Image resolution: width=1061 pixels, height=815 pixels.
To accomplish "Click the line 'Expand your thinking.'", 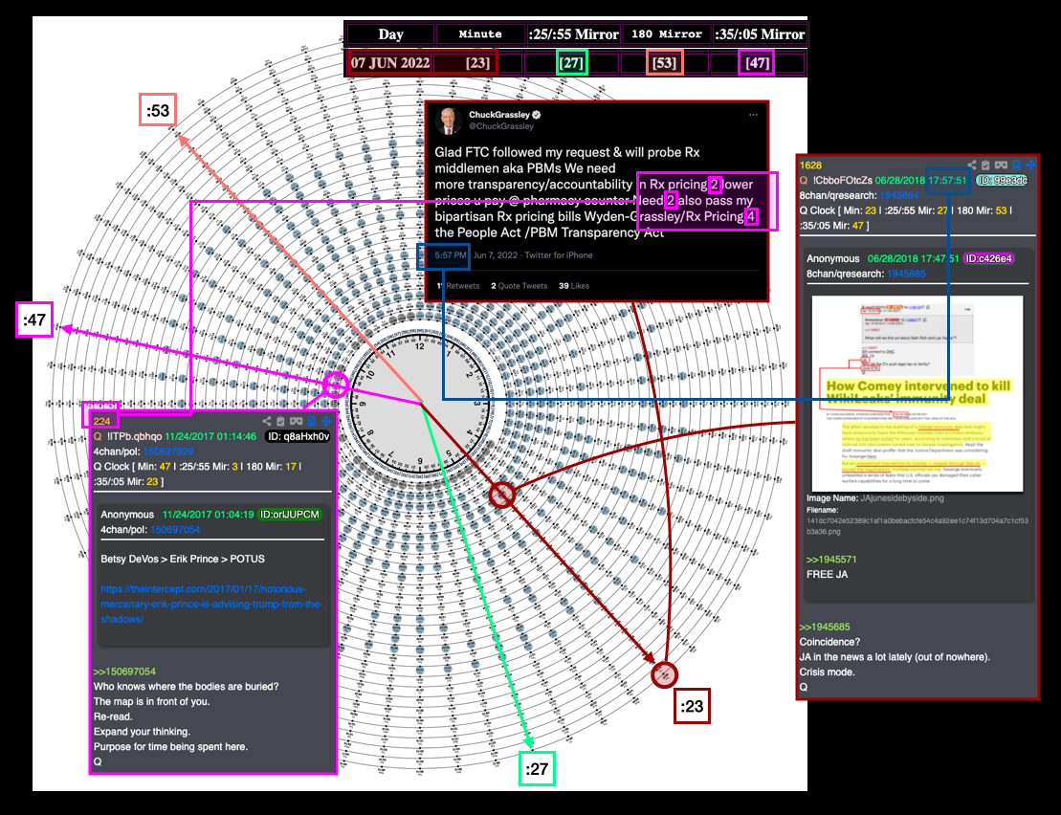I will [x=143, y=732].
